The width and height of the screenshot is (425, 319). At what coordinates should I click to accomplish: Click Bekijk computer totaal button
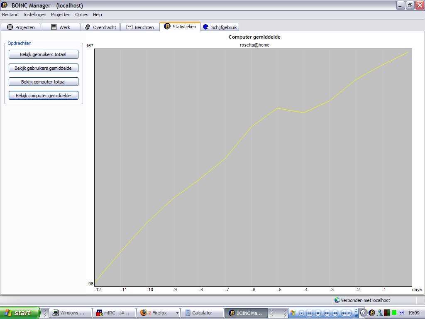click(x=43, y=82)
